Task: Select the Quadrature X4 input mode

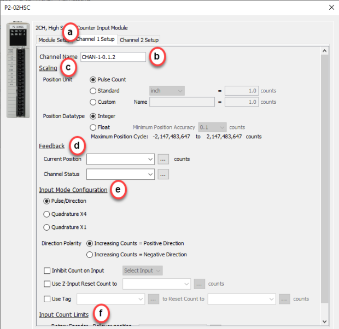Action: pyautogui.click(x=46, y=214)
